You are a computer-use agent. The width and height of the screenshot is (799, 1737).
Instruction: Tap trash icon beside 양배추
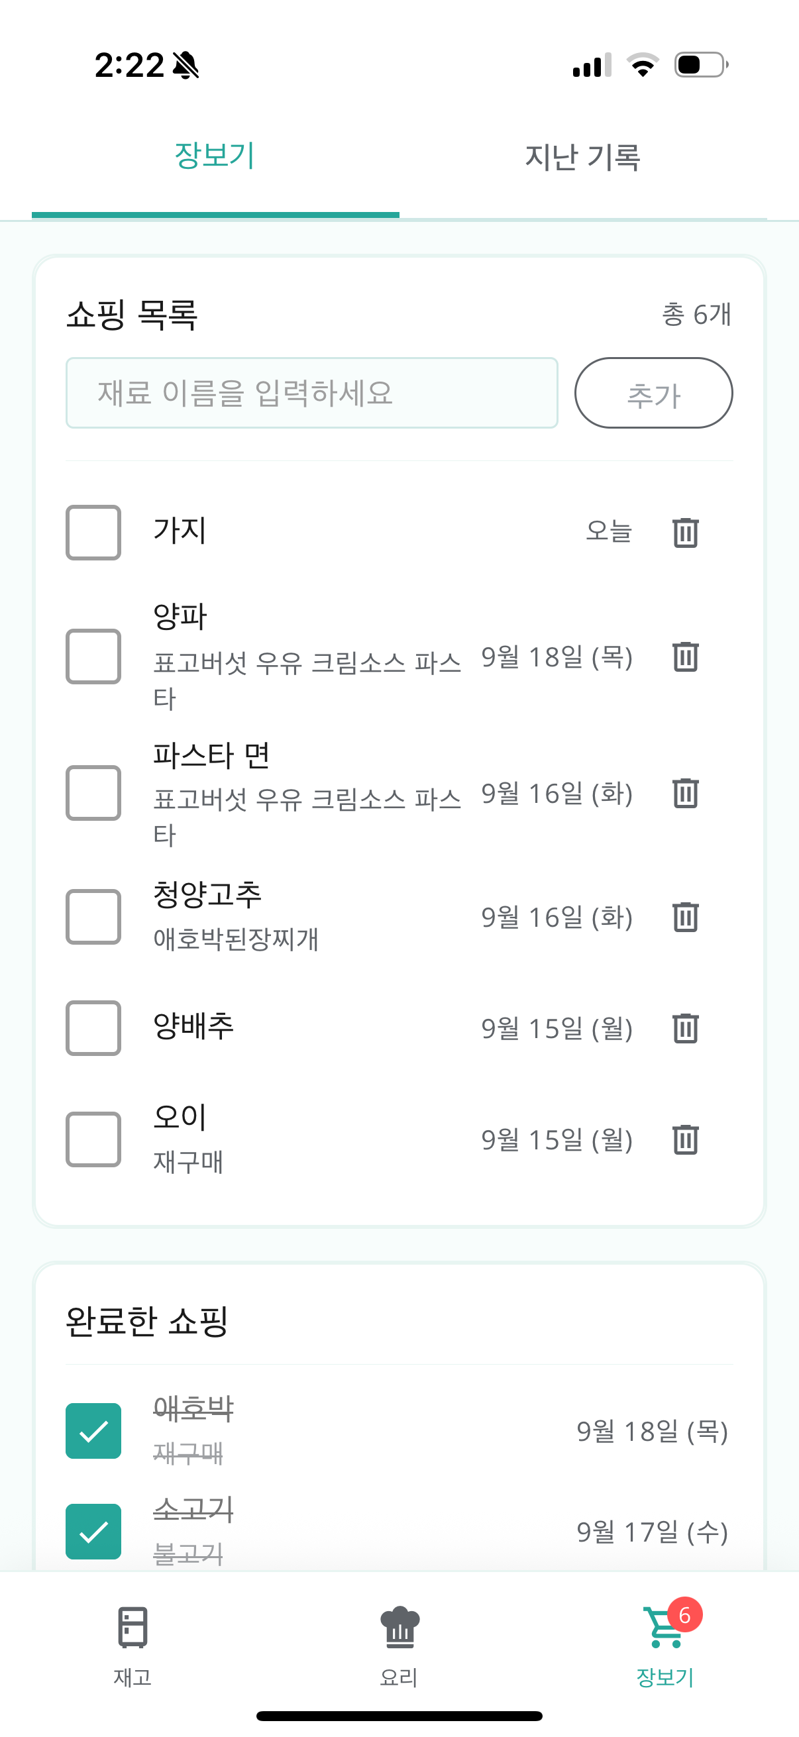685,1028
